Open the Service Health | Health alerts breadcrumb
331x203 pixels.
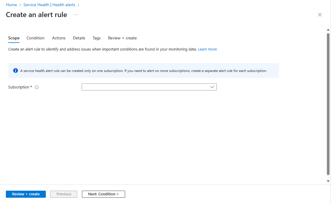click(49, 5)
